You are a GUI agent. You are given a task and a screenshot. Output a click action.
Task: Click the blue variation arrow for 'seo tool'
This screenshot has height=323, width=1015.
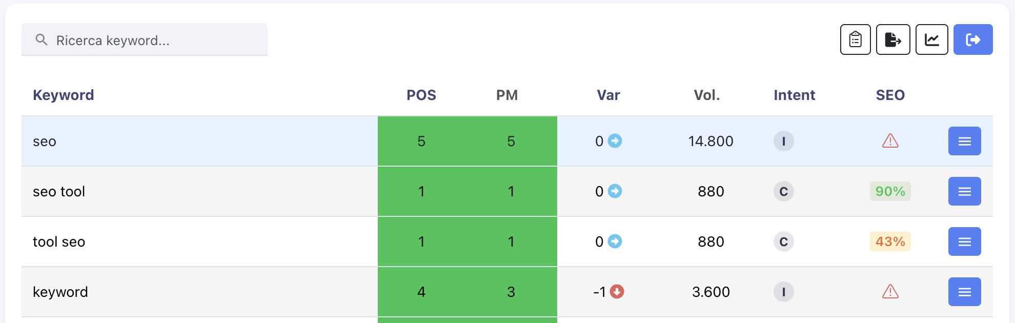pyautogui.click(x=615, y=191)
